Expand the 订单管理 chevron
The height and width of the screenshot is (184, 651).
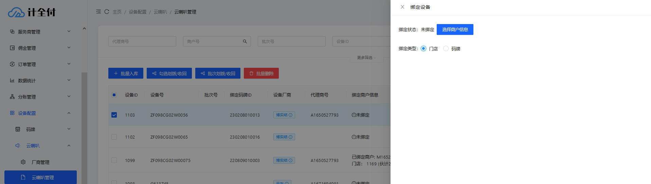69,64
